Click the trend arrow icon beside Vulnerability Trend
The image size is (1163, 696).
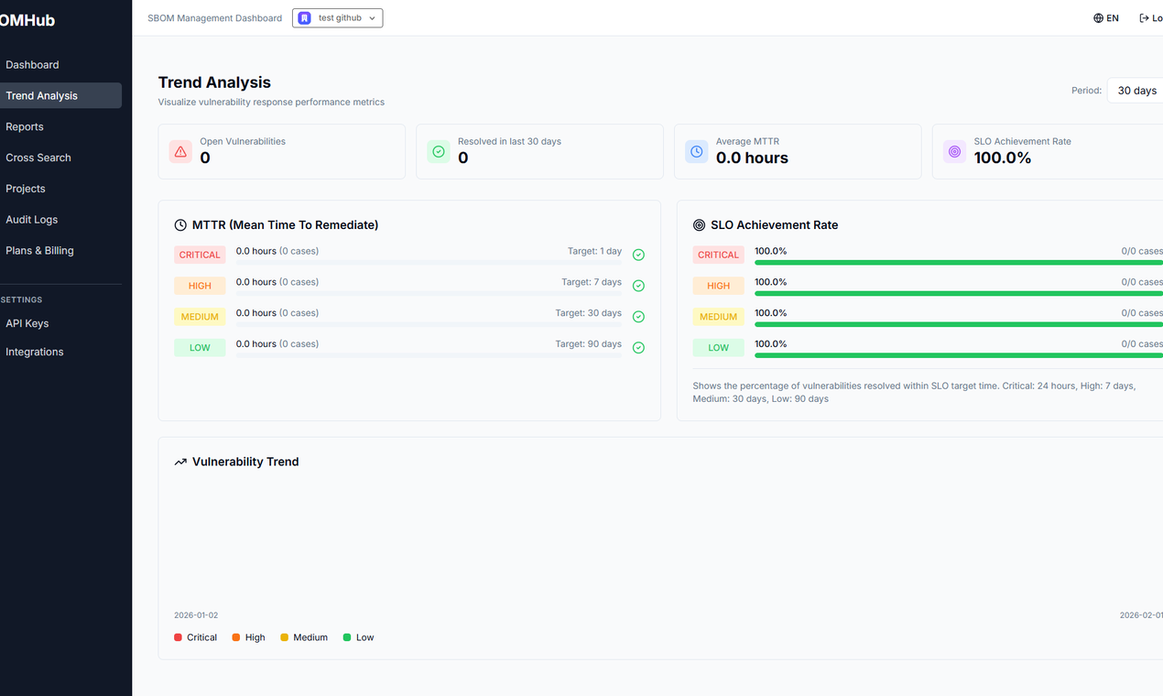[x=179, y=461]
